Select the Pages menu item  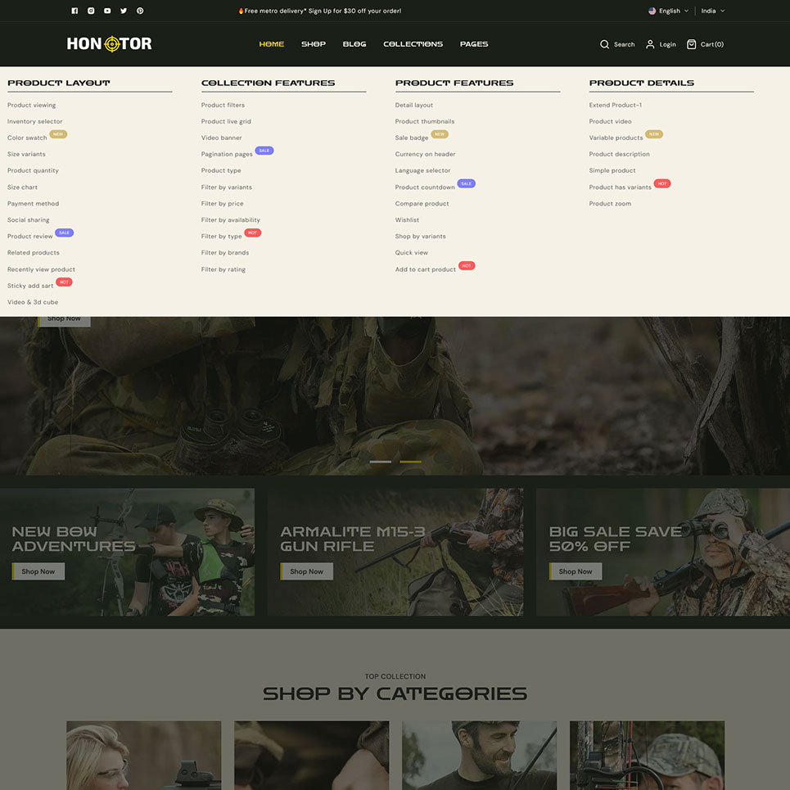[473, 44]
